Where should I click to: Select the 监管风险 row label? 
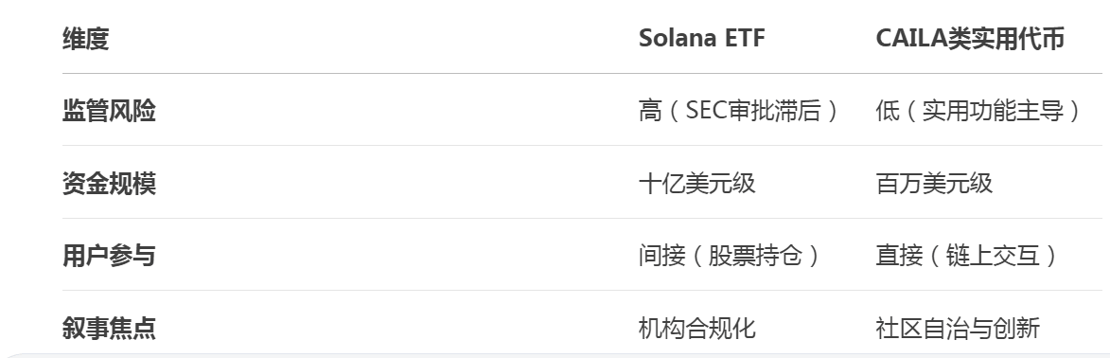click(109, 111)
